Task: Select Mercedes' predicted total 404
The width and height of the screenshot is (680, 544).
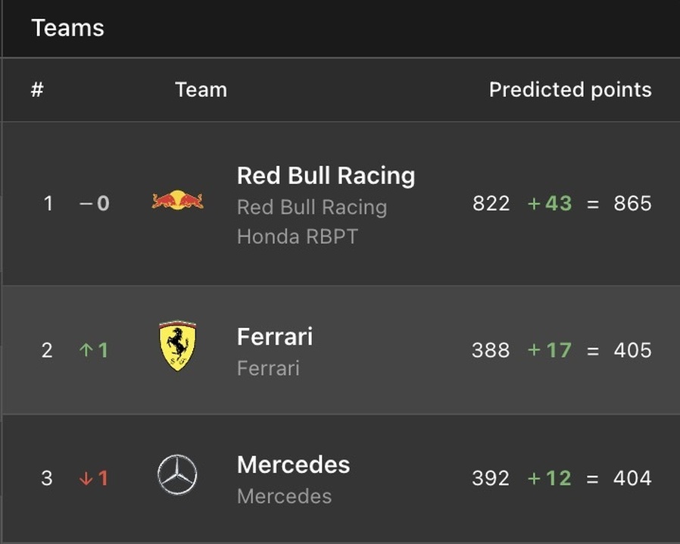Action: click(x=632, y=478)
